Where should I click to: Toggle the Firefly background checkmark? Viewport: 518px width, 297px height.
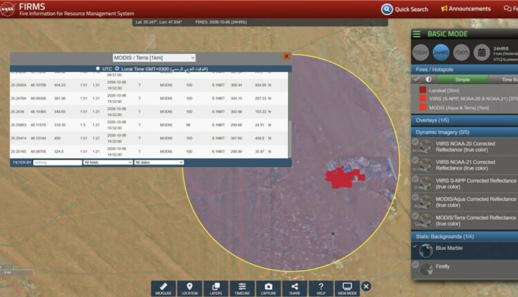coord(416,265)
